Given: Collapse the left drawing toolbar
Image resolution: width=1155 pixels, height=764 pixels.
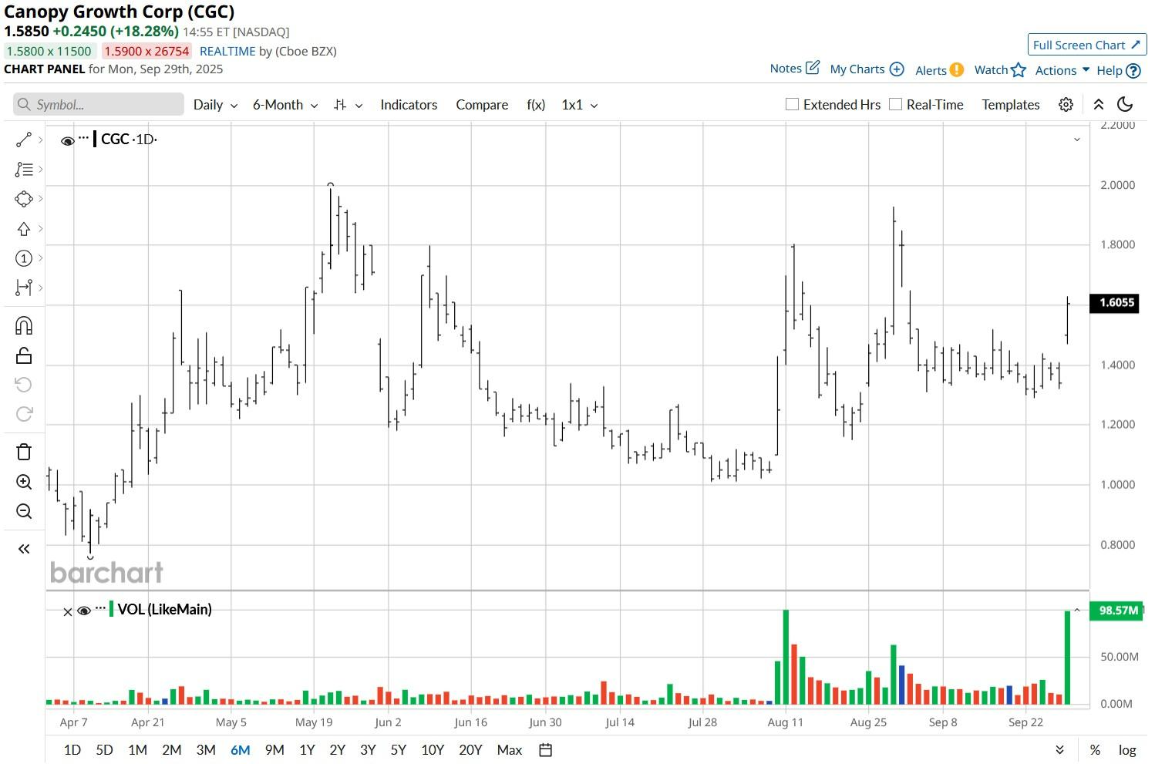Looking at the screenshot, I should point(24,549).
